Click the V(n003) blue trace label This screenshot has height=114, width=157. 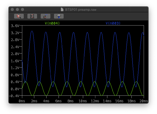click(x=113, y=23)
